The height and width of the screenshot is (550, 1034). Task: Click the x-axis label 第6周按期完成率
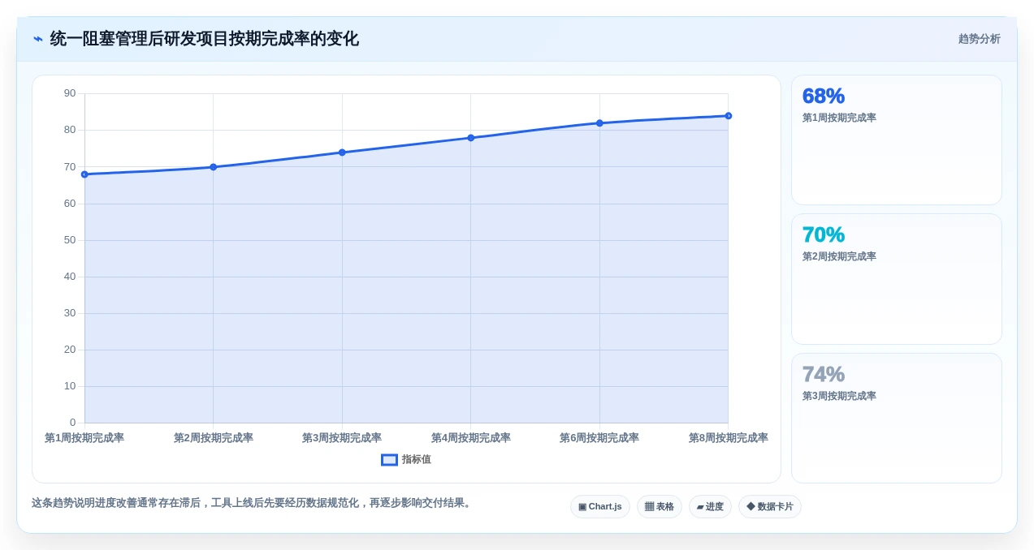point(599,438)
